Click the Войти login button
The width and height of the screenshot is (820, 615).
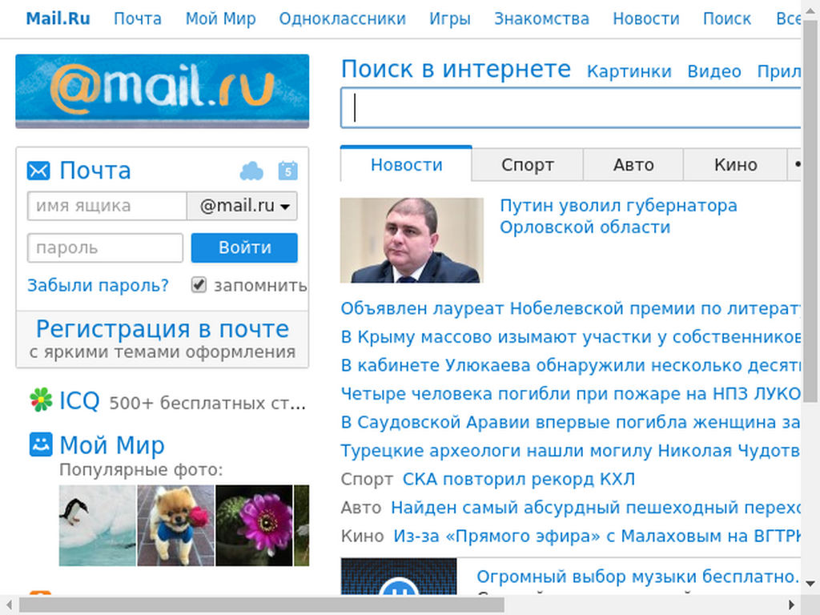(244, 248)
